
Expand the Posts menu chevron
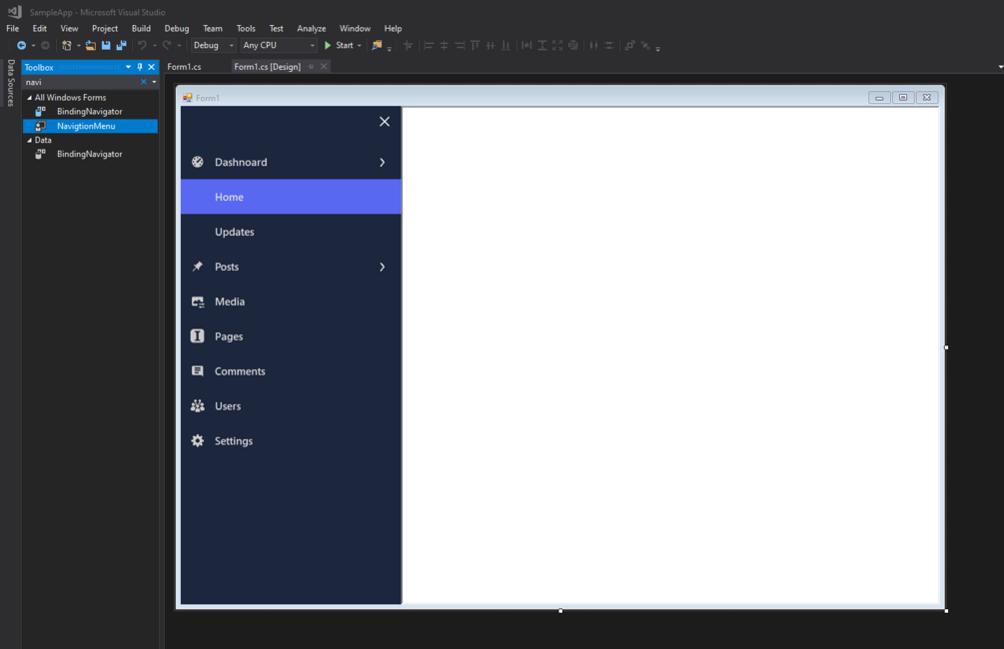pyautogui.click(x=383, y=267)
